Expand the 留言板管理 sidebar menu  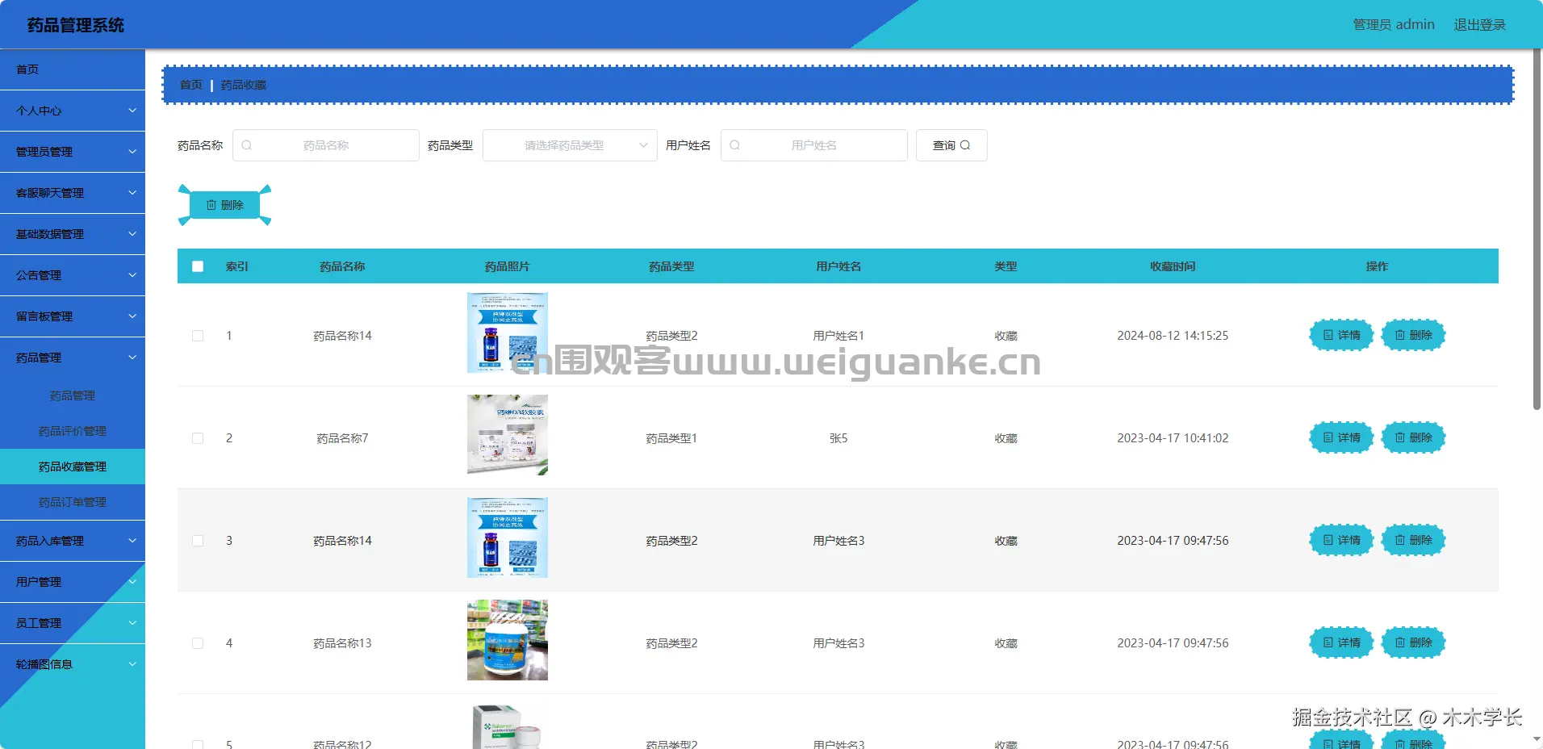[73, 316]
